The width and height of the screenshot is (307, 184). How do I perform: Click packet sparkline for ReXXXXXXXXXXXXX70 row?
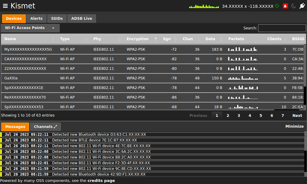click(243, 97)
